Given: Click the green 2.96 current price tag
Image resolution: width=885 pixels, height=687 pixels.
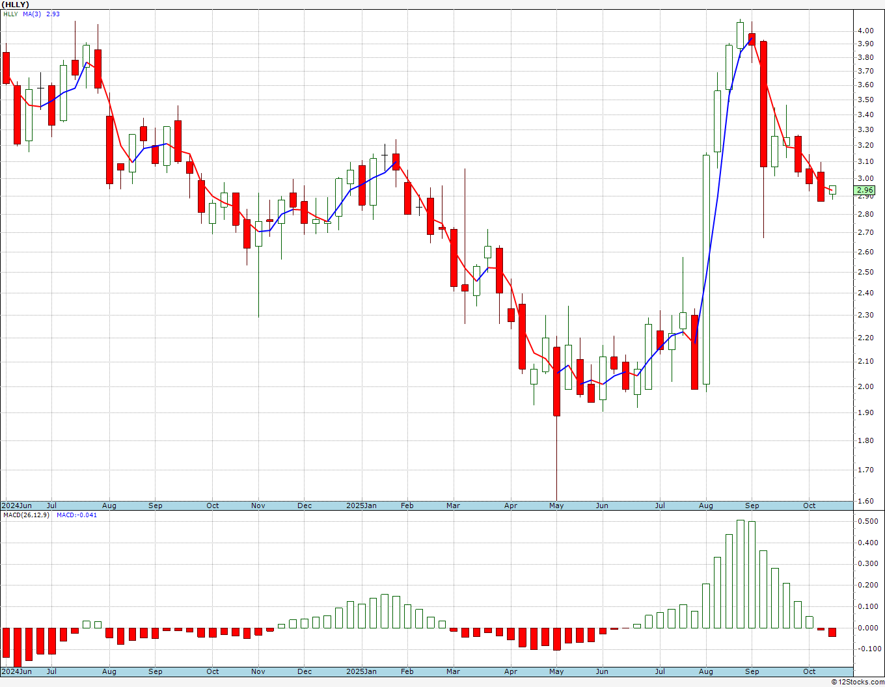Looking at the screenshot, I should coord(865,191).
